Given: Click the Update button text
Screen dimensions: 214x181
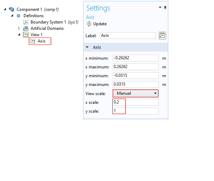Looking at the screenshot, I should pyautogui.click(x=100, y=24).
